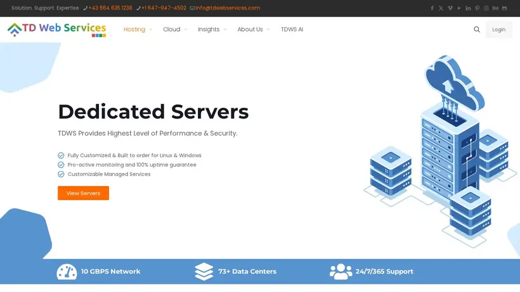Open the Cloud menu item
520x292 pixels.
pos(171,30)
